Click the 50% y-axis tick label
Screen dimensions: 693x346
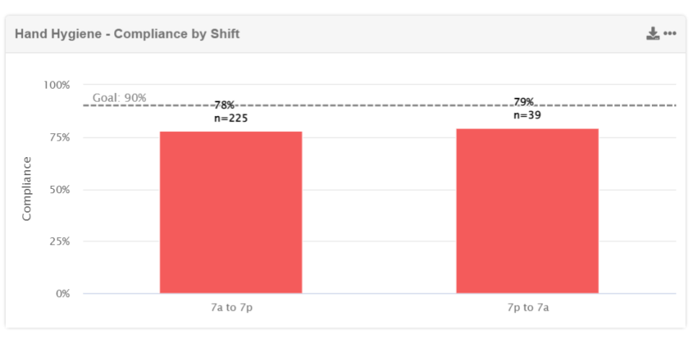click(58, 190)
